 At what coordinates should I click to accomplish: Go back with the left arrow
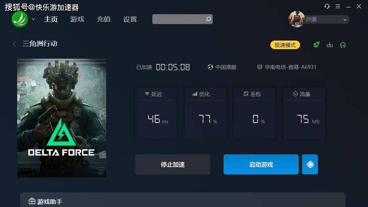[14, 43]
